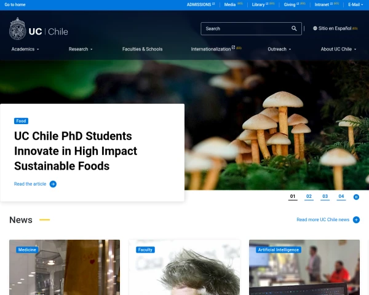369x295 pixels.
Task: Expand the Research menu
Action: [x=81, y=49]
